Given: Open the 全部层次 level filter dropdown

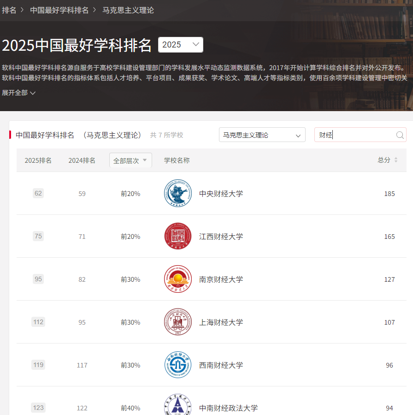Looking at the screenshot, I should [130, 160].
